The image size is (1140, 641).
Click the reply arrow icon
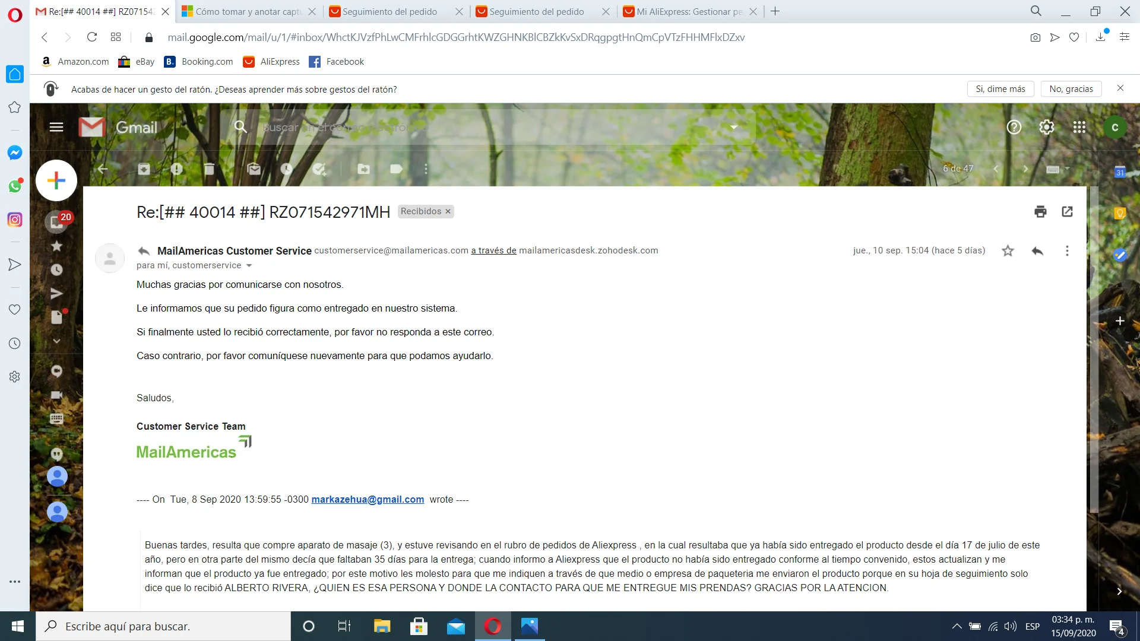pos(1037,251)
